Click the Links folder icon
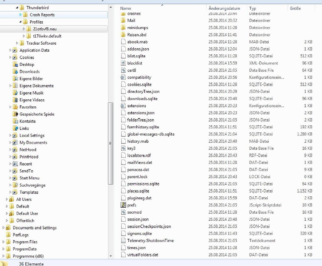Screen dimensions: 322x266 click(15, 128)
